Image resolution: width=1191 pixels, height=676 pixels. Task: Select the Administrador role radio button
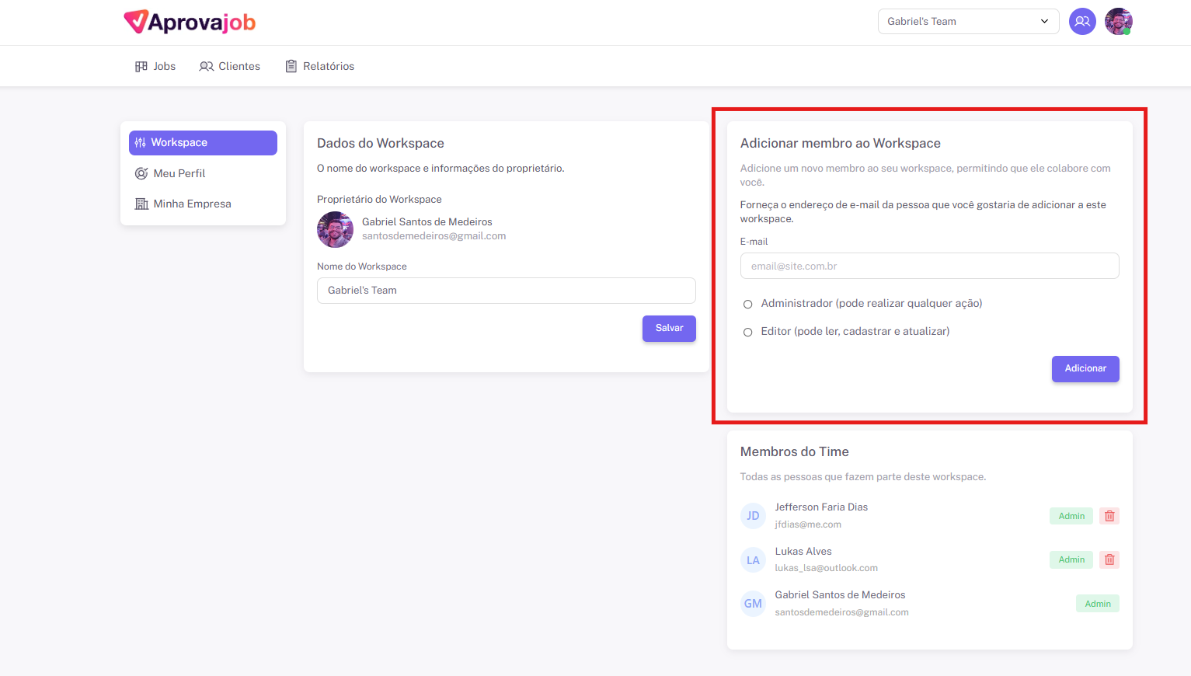(748, 305)
